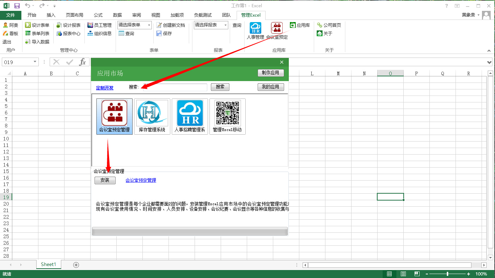Click the 报表中心 button

pyautogui.click(x=68, y=33)
